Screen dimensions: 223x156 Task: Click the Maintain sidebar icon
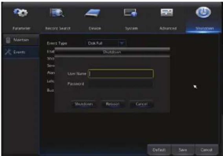tap(8, 40)
